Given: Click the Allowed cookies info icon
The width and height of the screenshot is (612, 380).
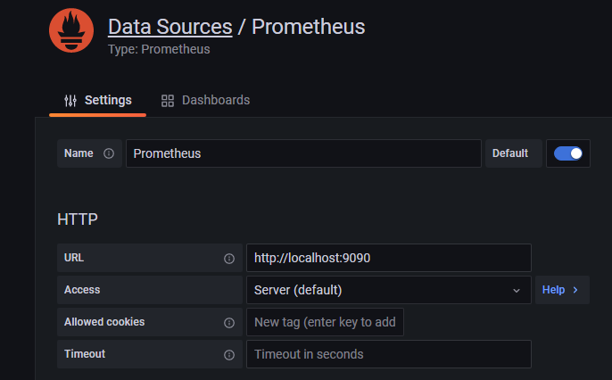Looking at the screenshot, I should pos(229,323).
